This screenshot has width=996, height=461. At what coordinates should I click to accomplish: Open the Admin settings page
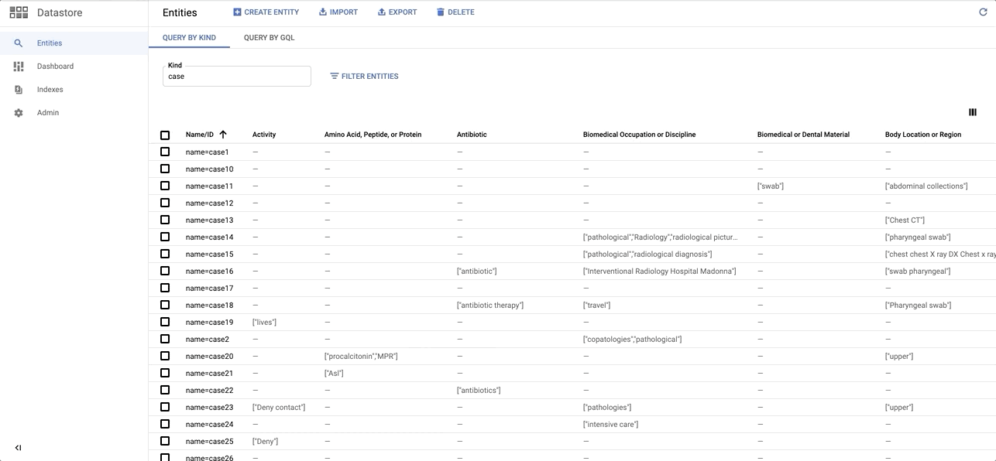(x=47, y=113)
